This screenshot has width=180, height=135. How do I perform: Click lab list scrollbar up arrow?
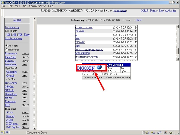coord(177,27)
